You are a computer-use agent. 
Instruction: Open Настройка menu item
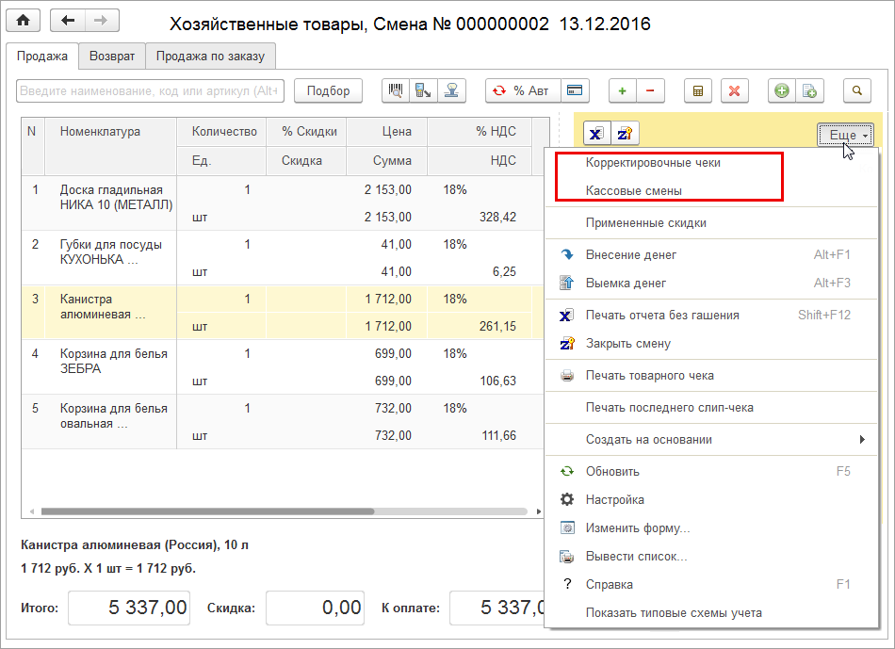click(x=711, y=499)
